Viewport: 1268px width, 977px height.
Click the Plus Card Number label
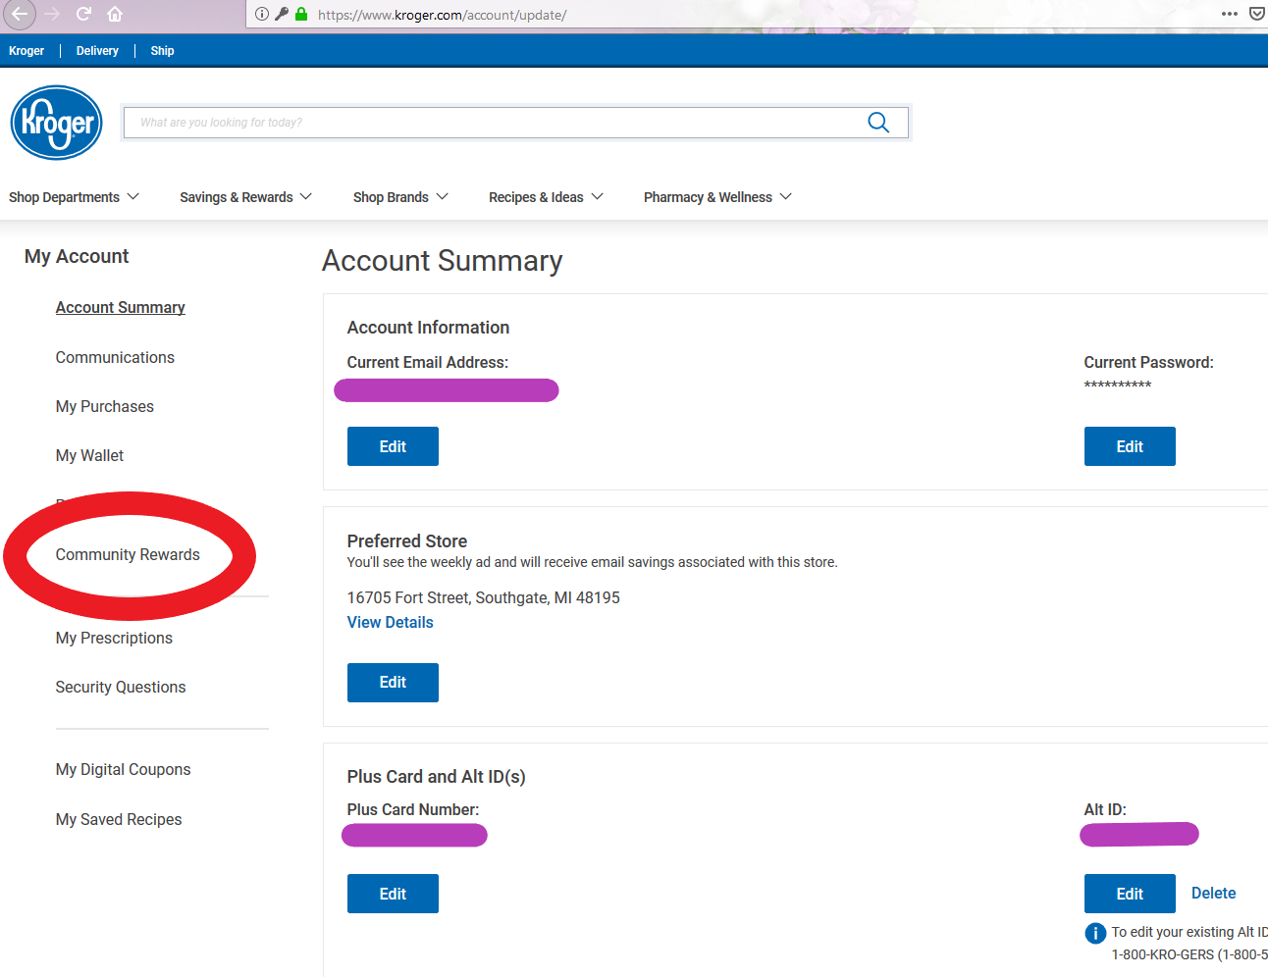(412, 810)
